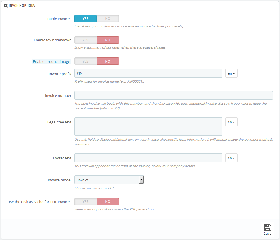The width and height of the screenshot is (280, 240).
Task: Open the Legal free text language dropdown
Action: pyautogui.click(x=231, y=122)
